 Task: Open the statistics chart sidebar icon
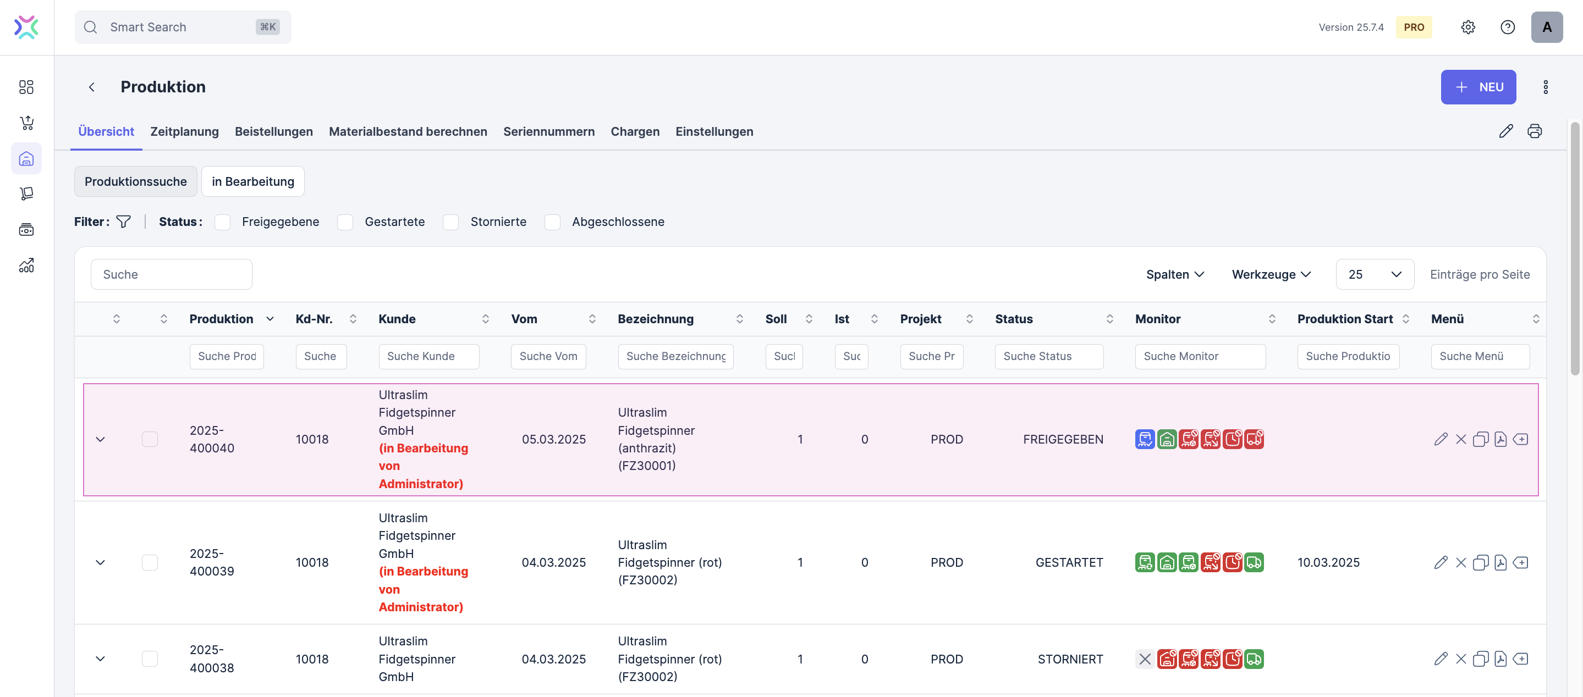(26, 265)
